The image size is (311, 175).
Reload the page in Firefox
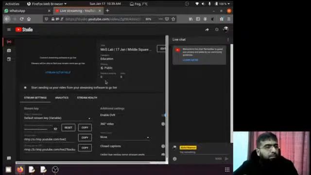point(21,19)
